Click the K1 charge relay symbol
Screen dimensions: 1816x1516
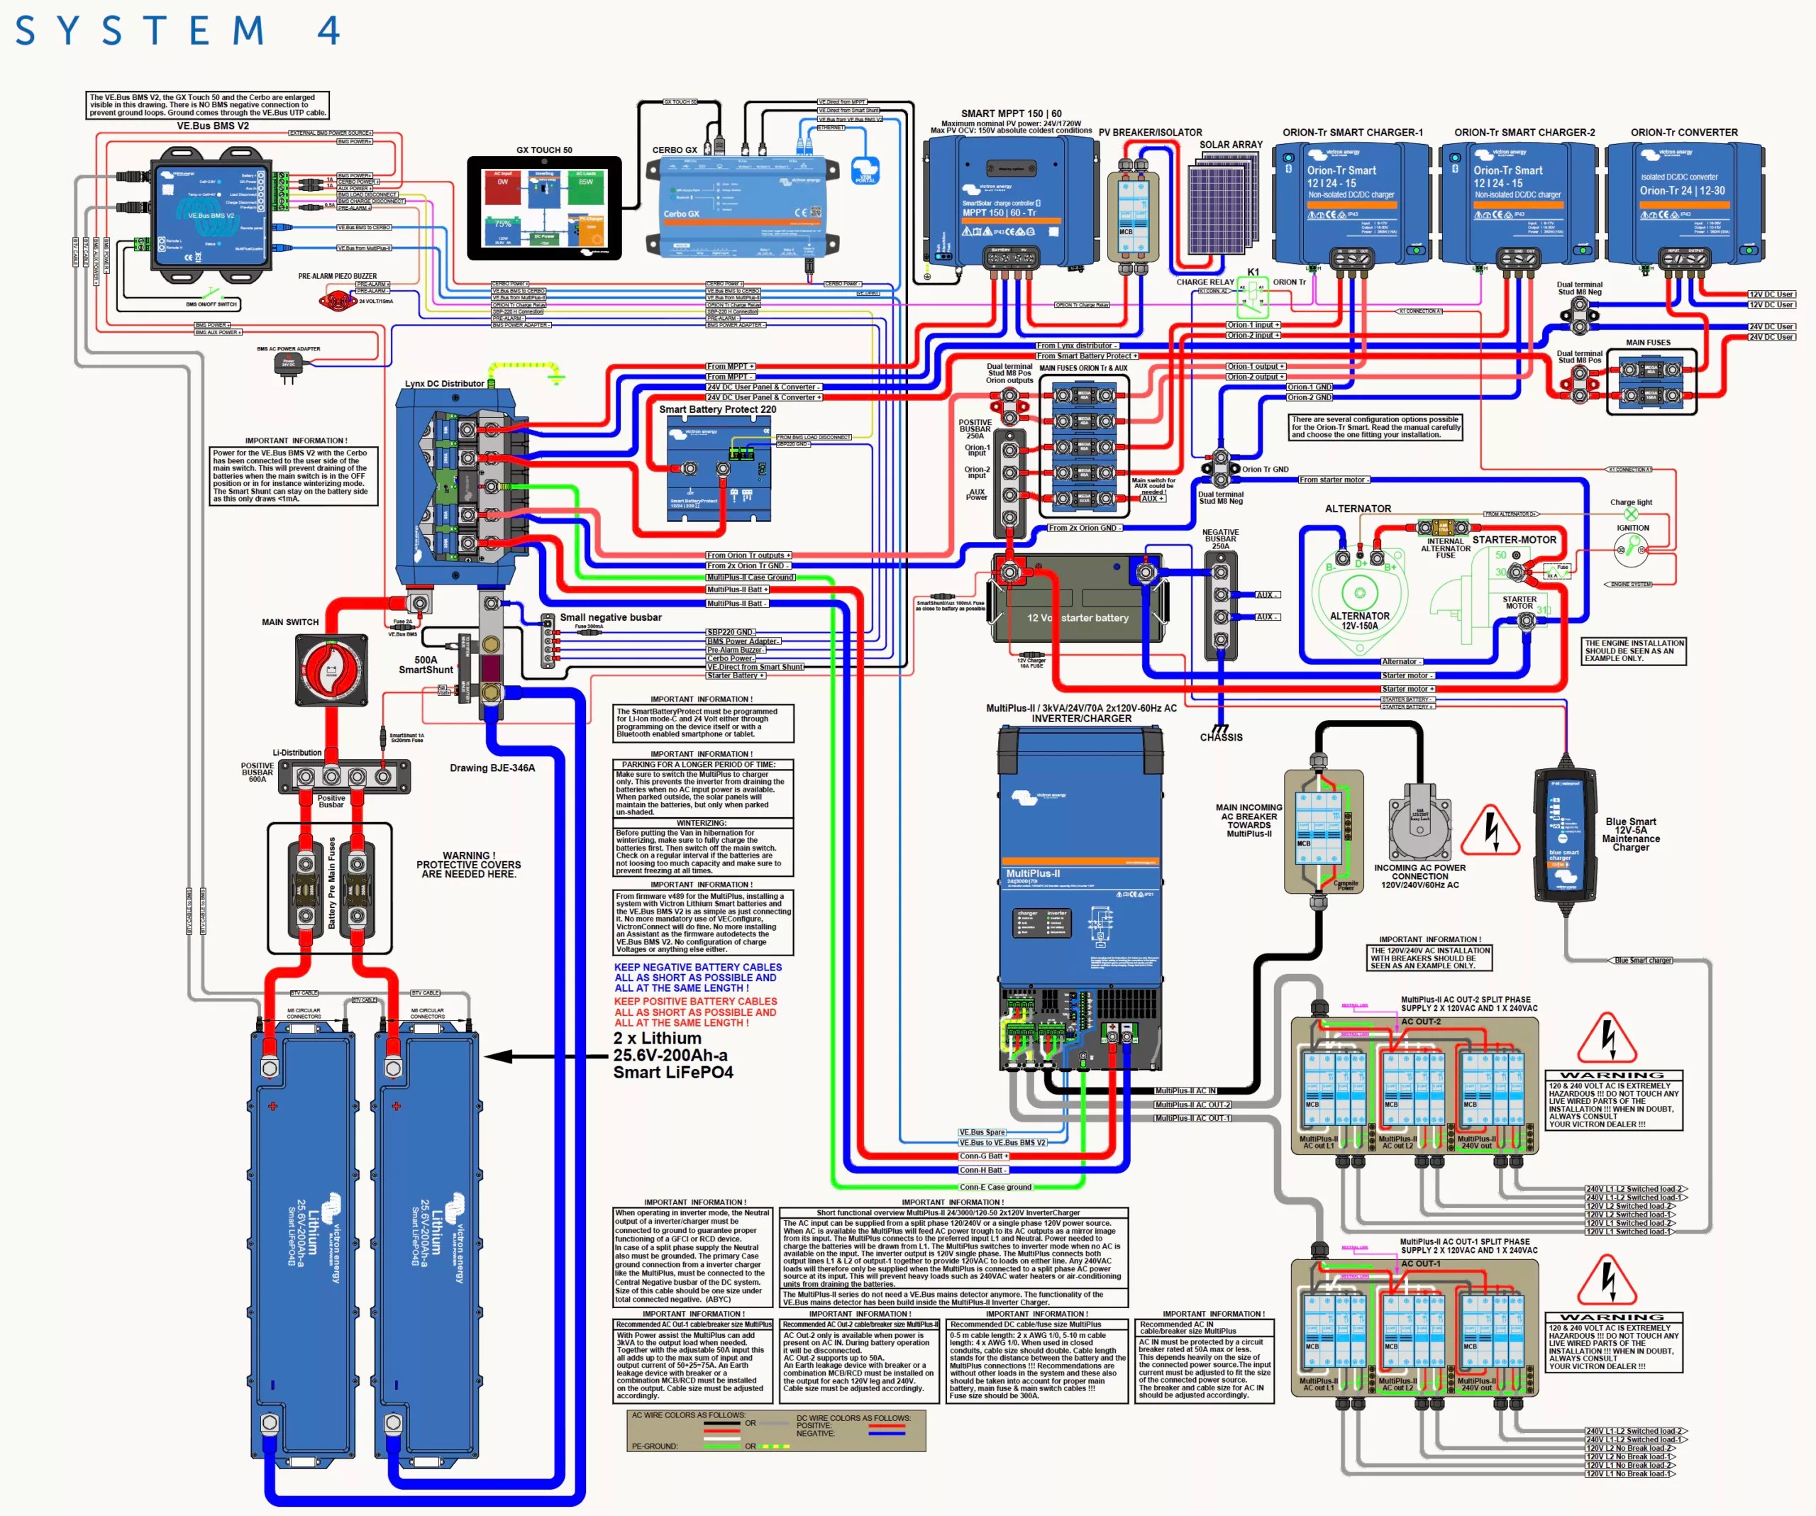pos(1252,299)
